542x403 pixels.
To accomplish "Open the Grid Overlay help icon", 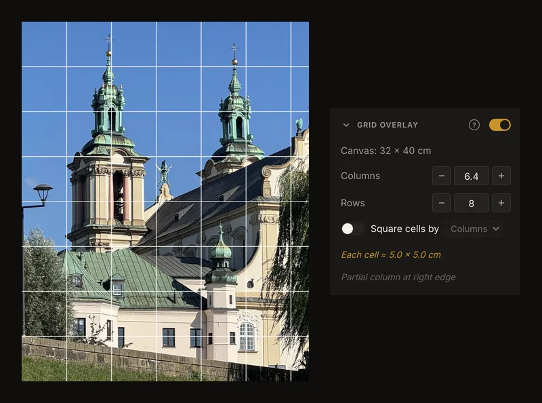I will click(474, 125).
